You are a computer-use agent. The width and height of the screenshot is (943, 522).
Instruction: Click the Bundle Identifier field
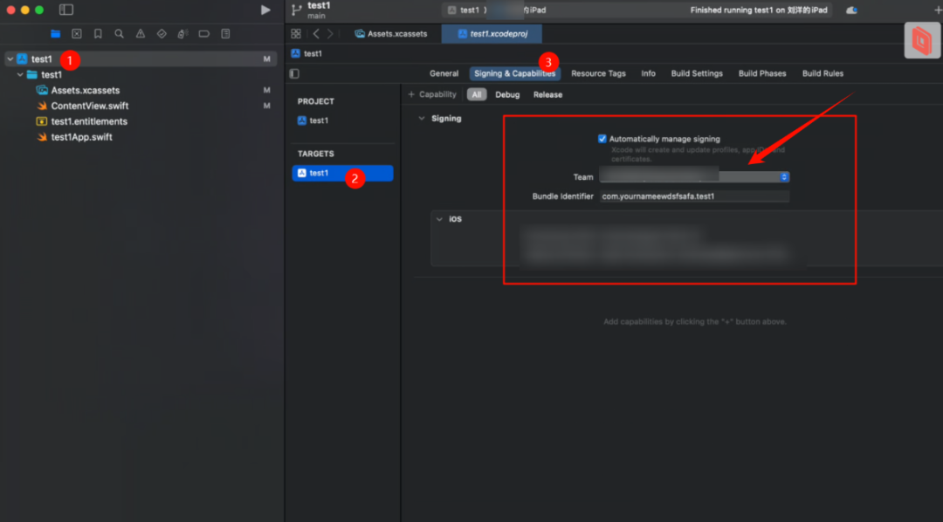[694, 196]
